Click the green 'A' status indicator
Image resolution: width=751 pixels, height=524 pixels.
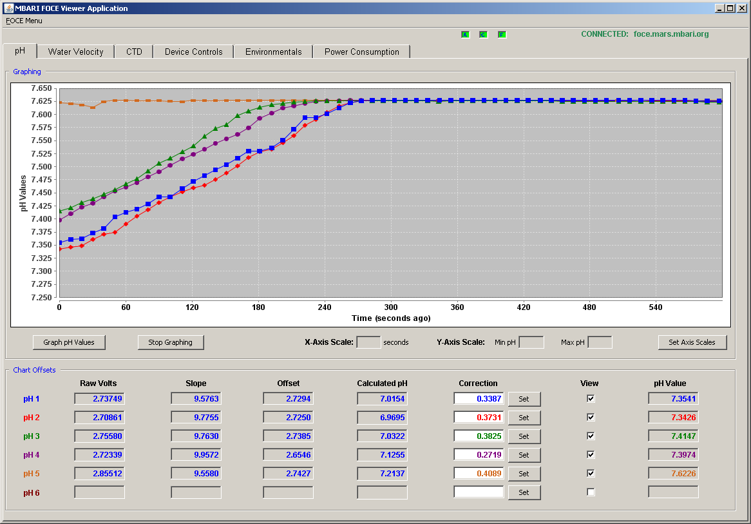tap(465, 35)
